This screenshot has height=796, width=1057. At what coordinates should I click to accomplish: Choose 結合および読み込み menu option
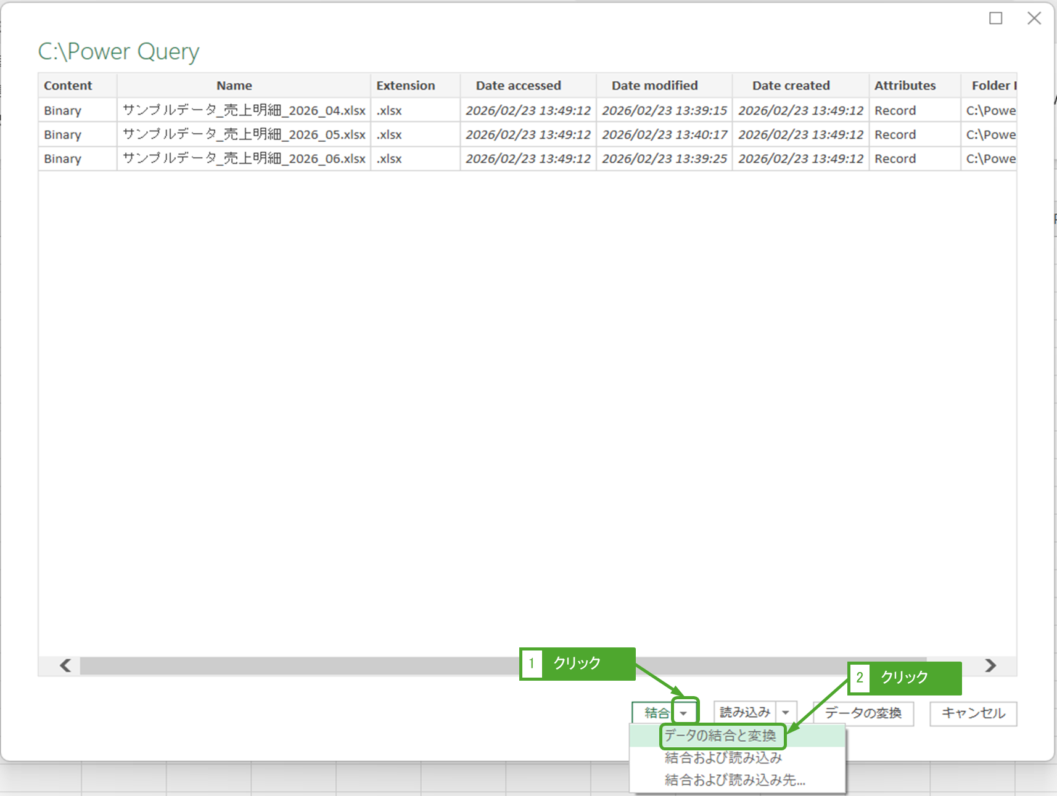point(723,758)
